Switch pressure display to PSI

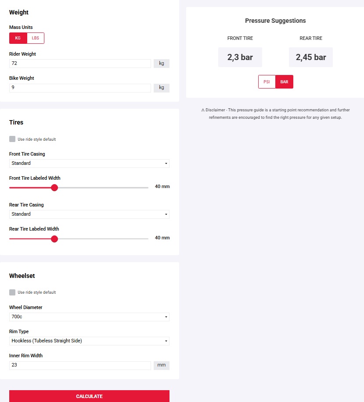tap(267, 82)
